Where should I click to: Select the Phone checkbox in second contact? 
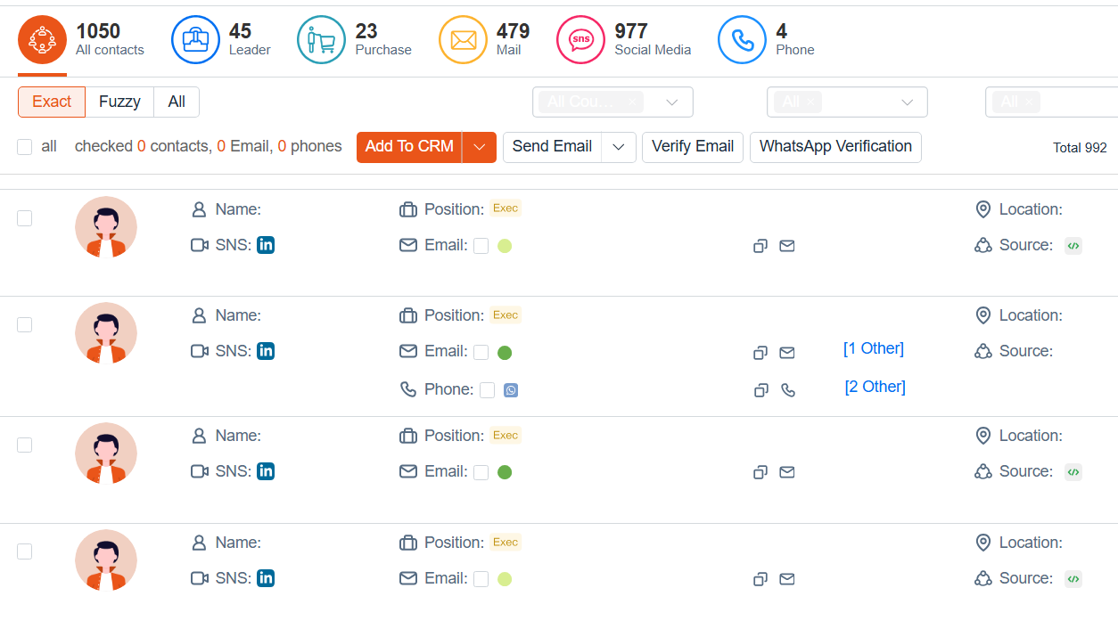coord(488,390)
